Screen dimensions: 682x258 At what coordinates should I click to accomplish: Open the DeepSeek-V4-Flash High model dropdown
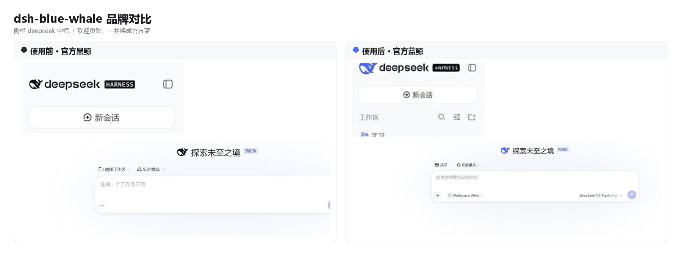(601, 195)
